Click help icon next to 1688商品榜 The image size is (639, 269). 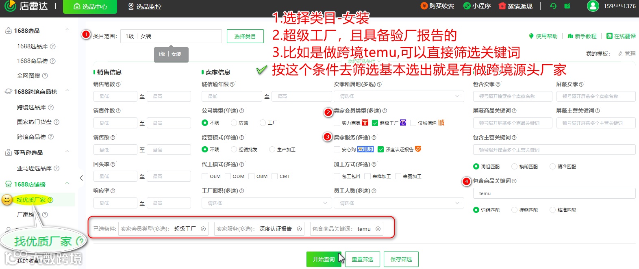tap(53, 61)
